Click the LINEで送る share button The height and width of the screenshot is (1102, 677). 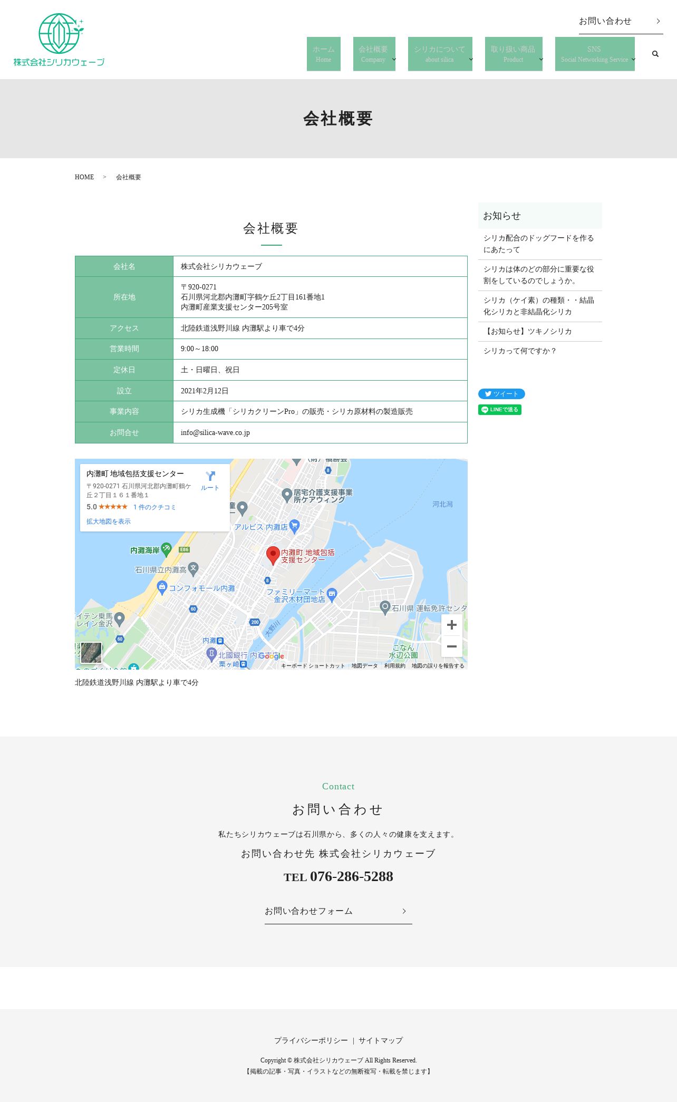click(500, 410)
